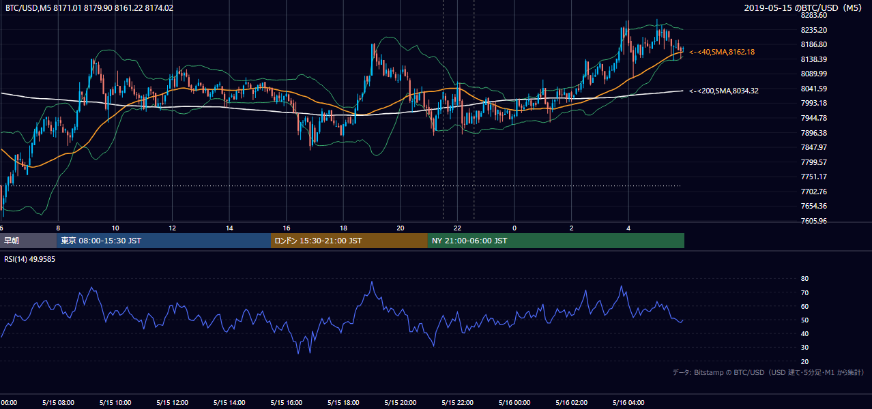This screenshot has width=872, height=409.
Task: Click the 5/15 10:00 date label
Action: click(x=115, y=403)
